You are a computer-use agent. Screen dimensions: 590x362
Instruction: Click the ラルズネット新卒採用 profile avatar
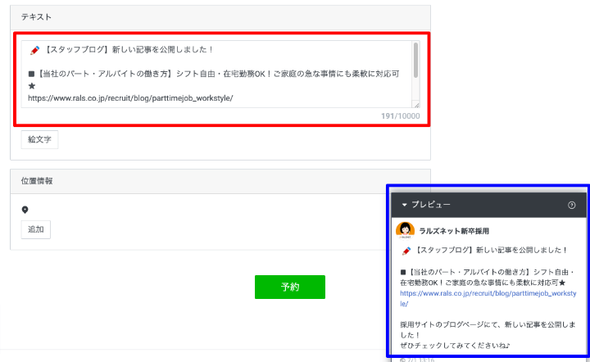tap(405, 231)
